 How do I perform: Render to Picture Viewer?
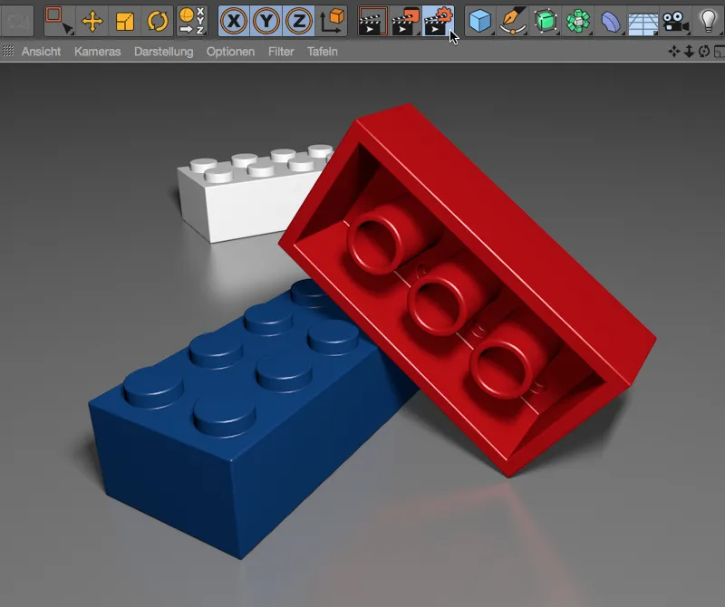click(405, 21)
